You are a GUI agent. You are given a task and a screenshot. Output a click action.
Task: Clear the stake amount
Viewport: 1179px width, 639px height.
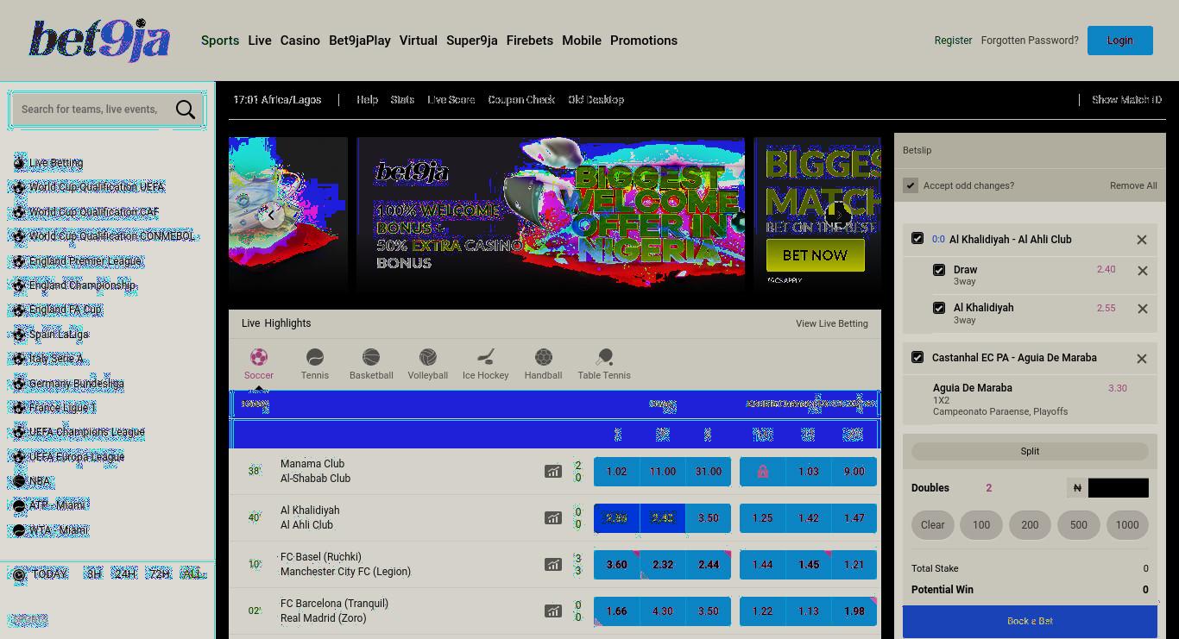pos(933,524)
